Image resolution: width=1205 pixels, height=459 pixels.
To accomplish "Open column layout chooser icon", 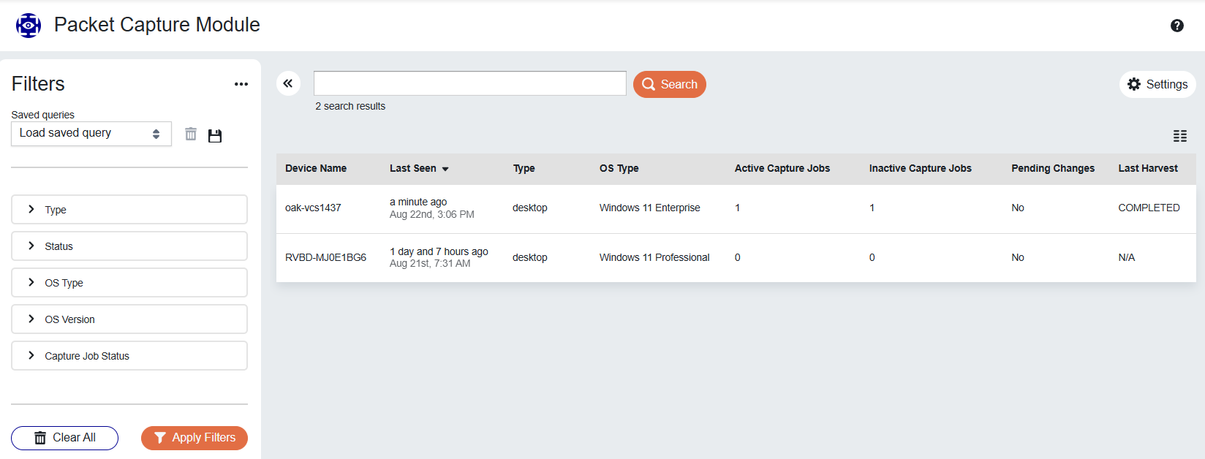I will point(1179,136).
